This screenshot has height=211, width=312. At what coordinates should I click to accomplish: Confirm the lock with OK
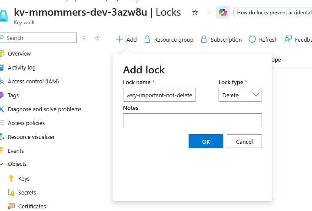click(206, 141)
